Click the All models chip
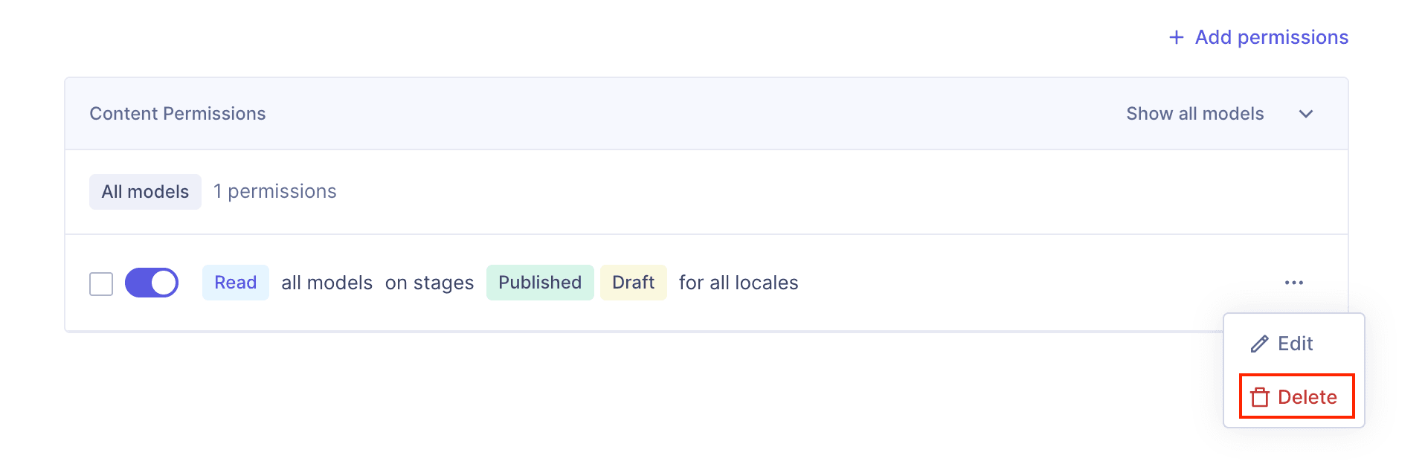1425x470 pixels. [145, 191]
